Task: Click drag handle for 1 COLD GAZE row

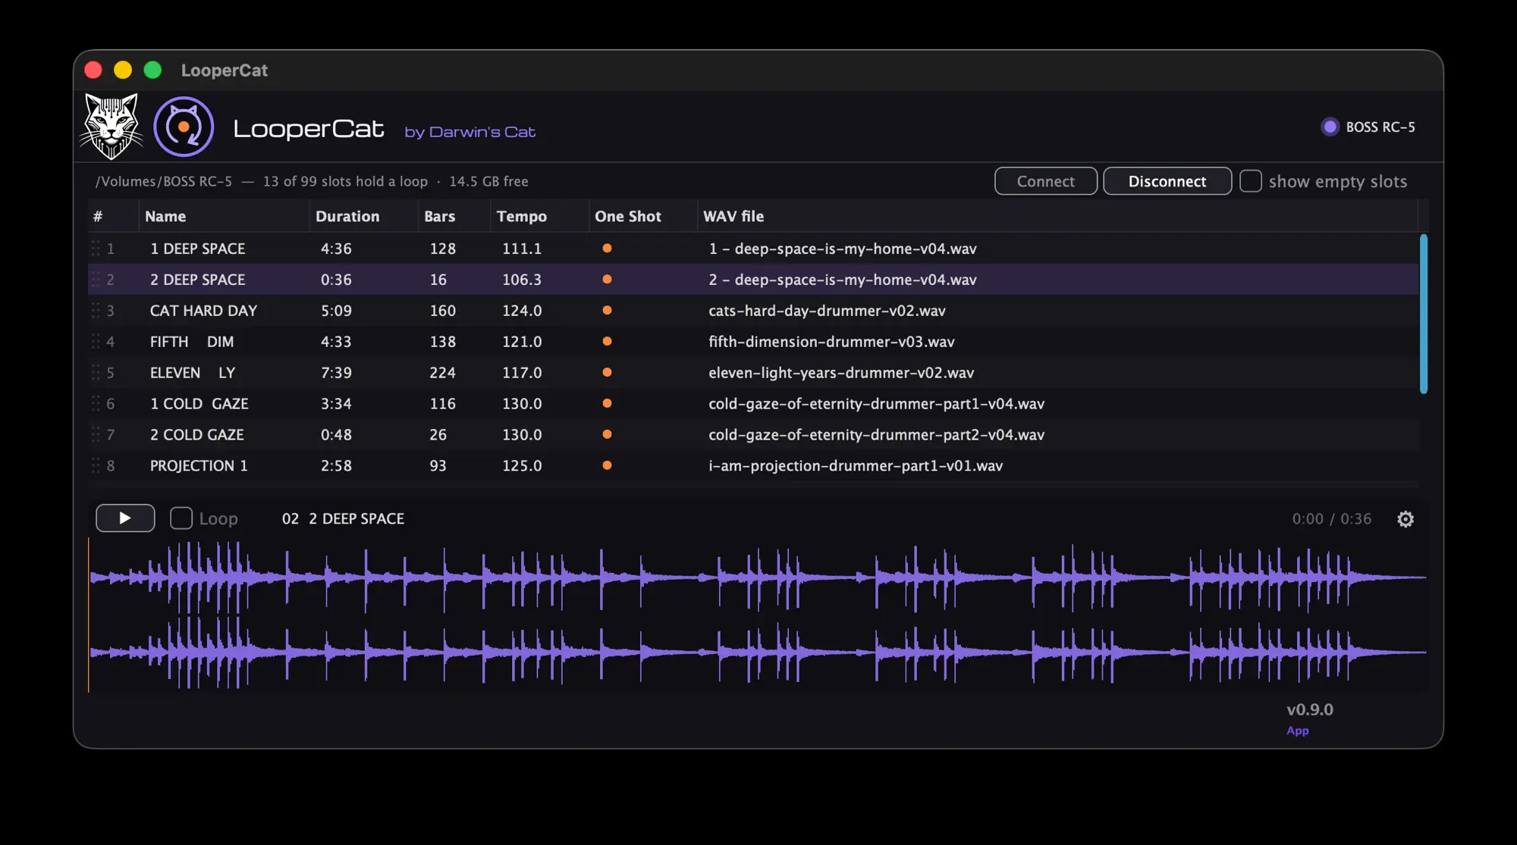Action: pyautogui.click(x=96, y=404)
